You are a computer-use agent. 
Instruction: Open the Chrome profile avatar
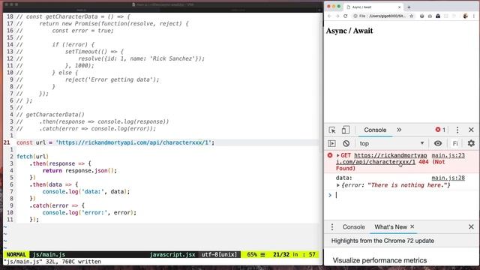click(x=465, y=16)
